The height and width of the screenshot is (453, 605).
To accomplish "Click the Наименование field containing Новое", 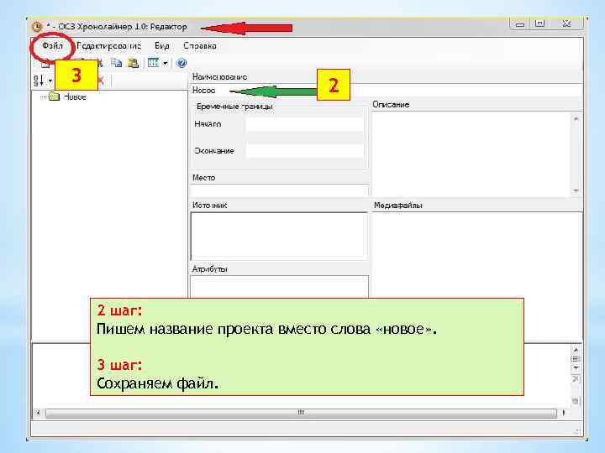I will 386,91.
